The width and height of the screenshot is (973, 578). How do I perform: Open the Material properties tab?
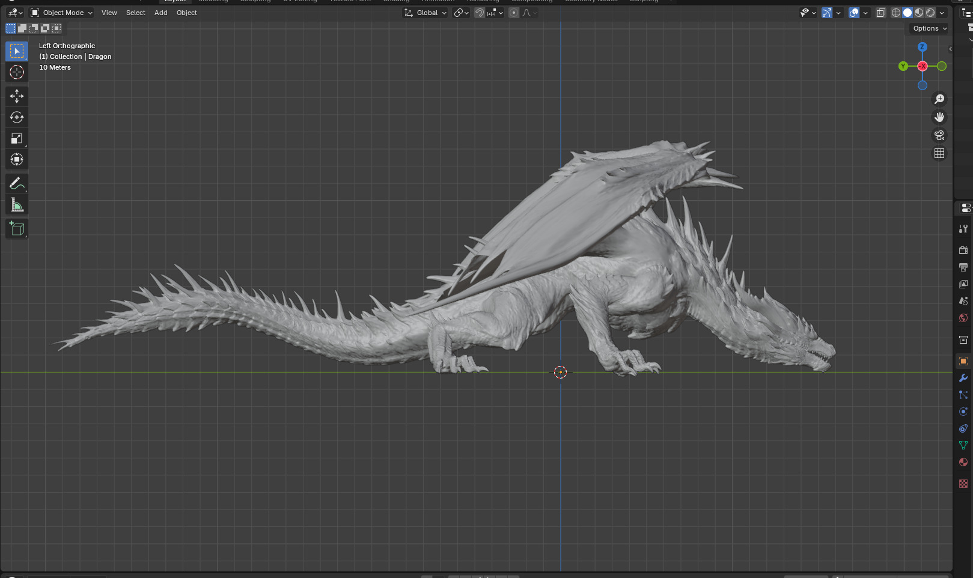coord(963,462)
